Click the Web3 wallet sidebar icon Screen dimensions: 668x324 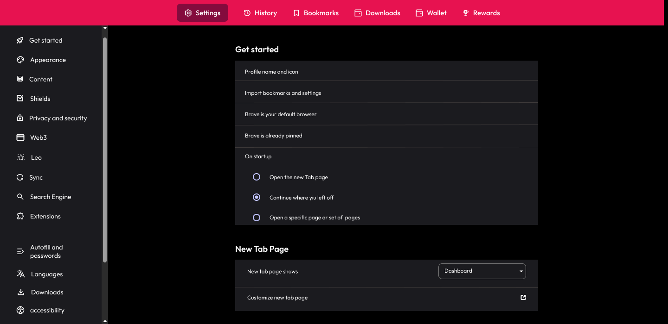tap(20, 137)
